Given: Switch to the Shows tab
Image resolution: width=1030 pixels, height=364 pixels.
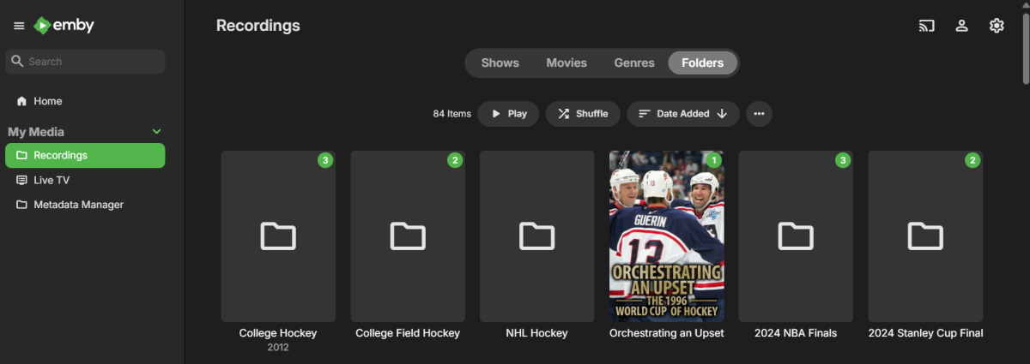Looking at the screenshot, I should pyautogui.click(x=500, y=63).
